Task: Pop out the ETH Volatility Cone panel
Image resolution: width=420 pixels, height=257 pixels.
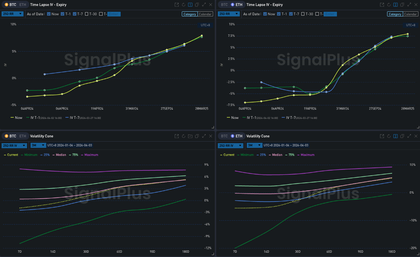Action: (x=382, y=136)
